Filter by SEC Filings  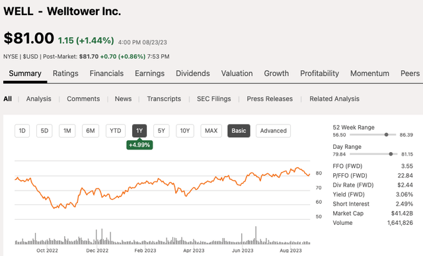(x=214, y=99)
